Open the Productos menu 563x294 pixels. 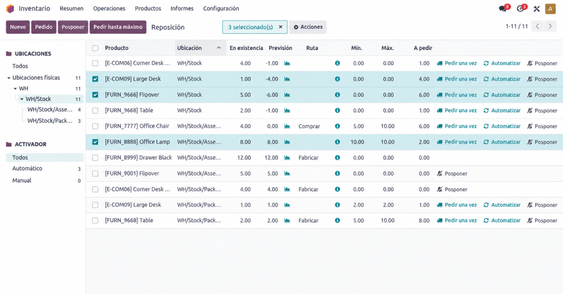pos(148,8)
